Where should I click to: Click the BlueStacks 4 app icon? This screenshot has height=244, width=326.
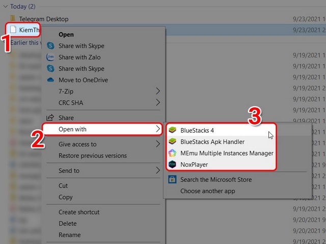173,131
